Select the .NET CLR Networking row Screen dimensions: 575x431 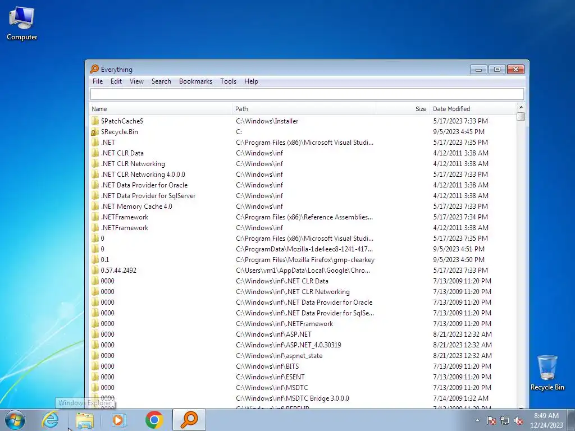303,164
